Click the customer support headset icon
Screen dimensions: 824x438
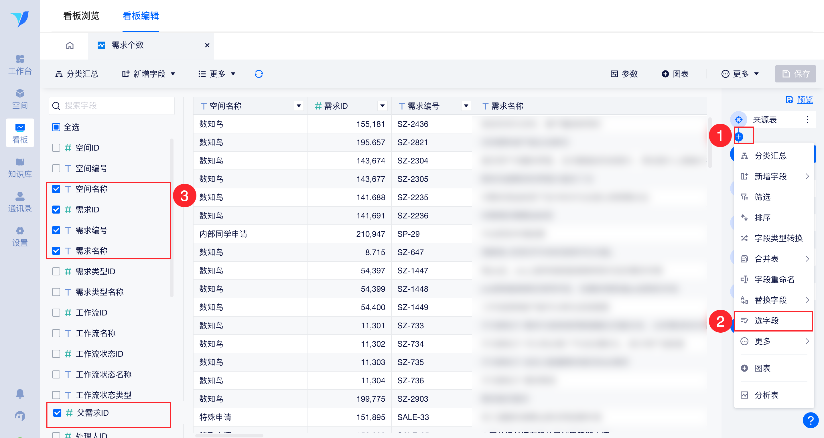20,416
